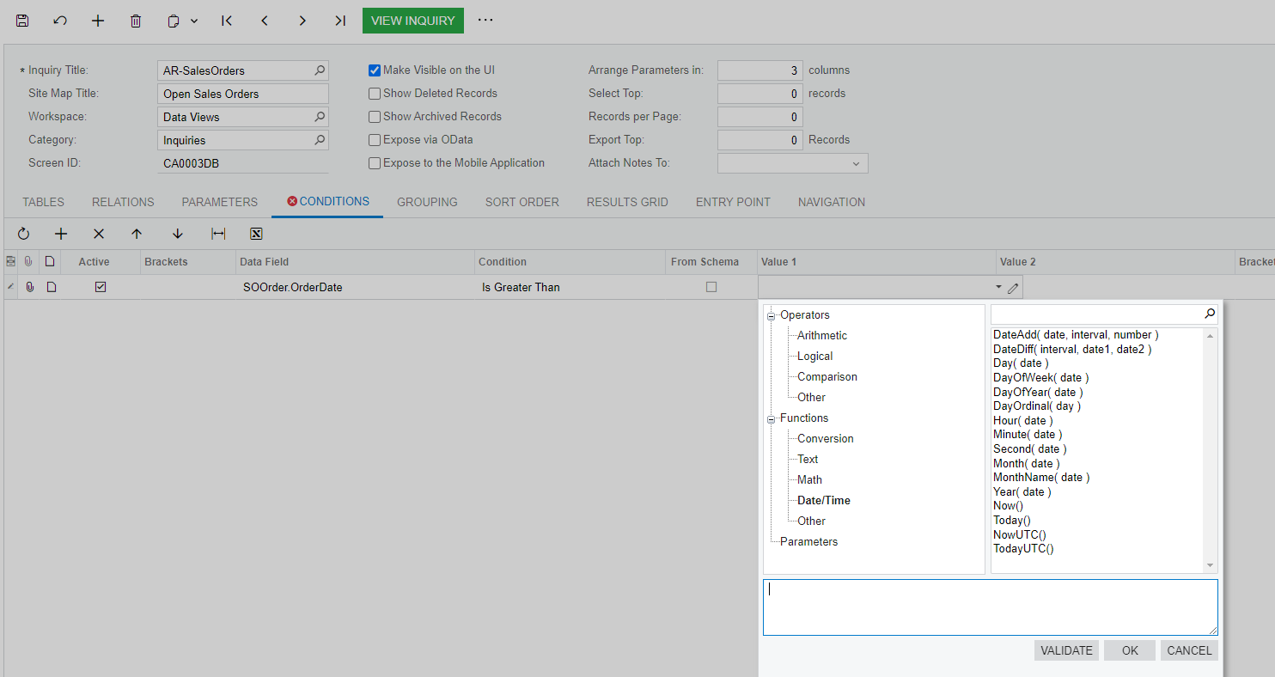
Task: Click the Undo arrow icon in top toolbar
Action: pos(60,21)
